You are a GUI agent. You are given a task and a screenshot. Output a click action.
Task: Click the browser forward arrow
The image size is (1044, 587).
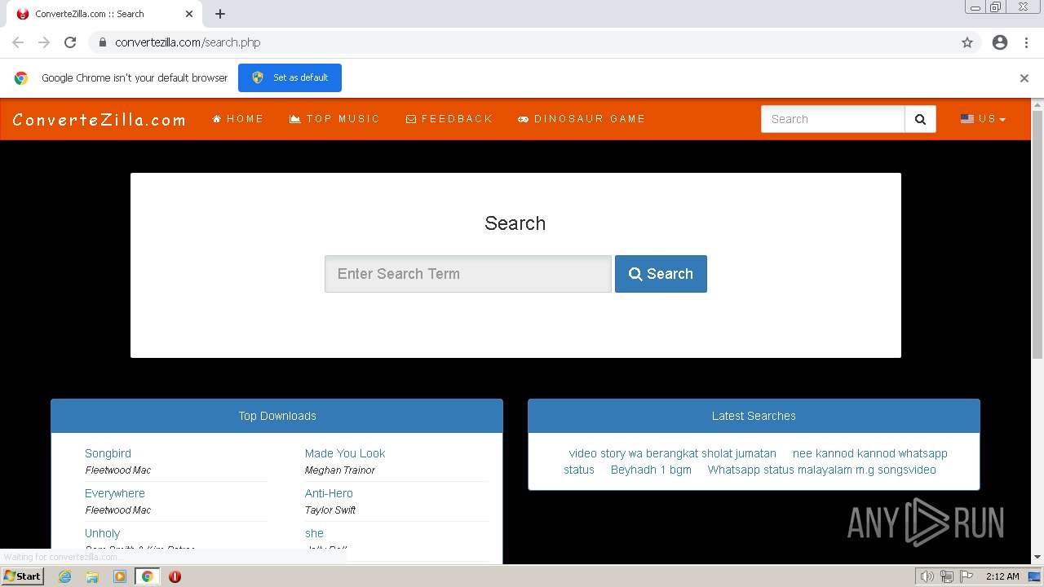44,42
